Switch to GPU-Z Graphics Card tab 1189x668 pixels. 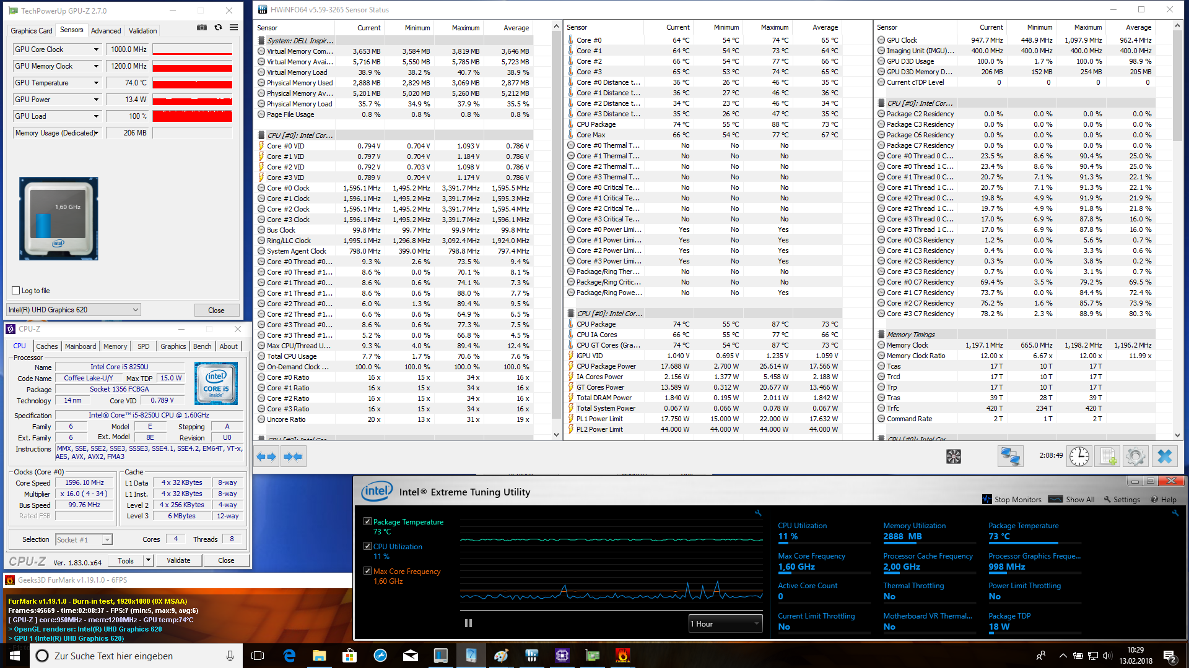pos(32,30)
